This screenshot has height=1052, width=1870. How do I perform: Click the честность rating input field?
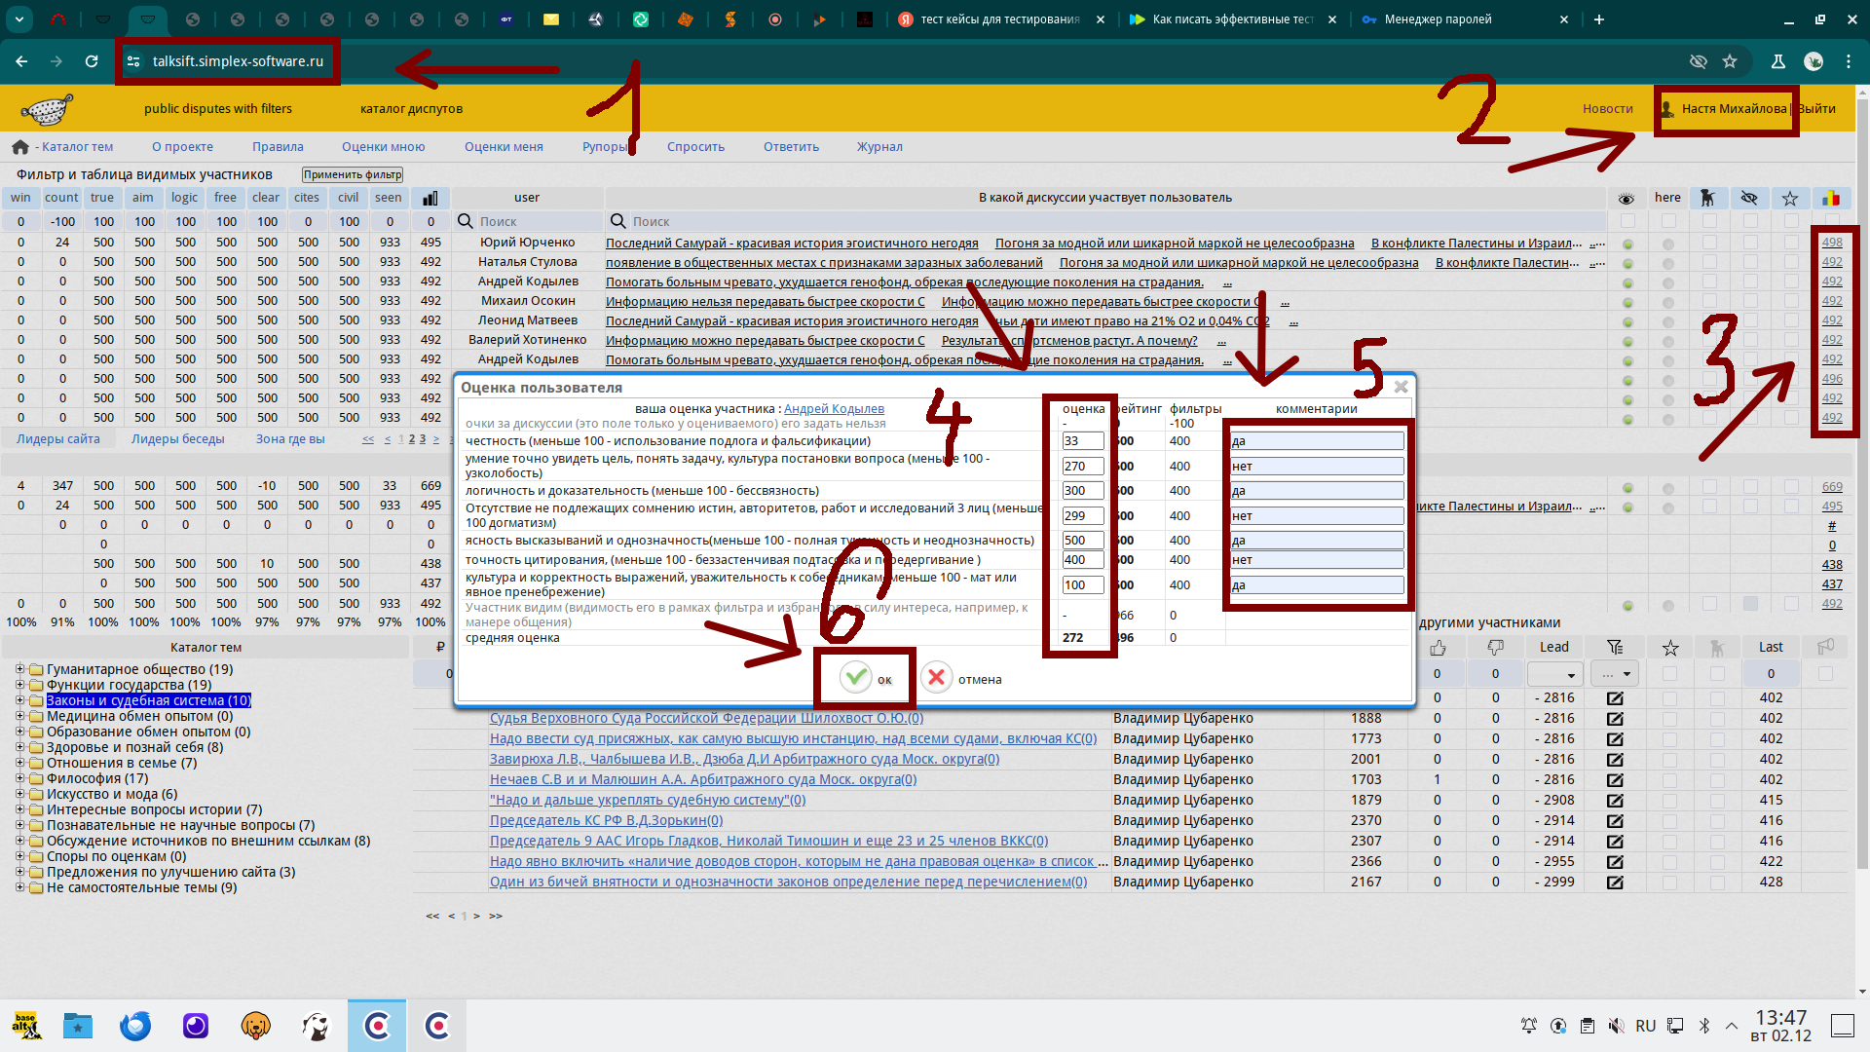[1082, 441]
